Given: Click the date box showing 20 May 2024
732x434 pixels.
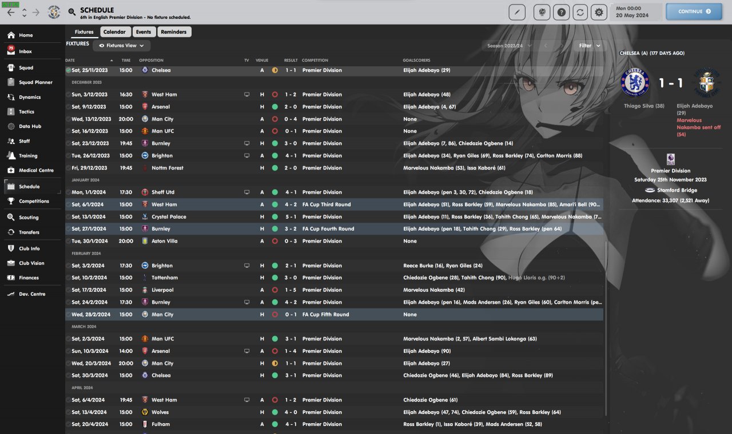Looking at the screenshot, I should [636, 11].
